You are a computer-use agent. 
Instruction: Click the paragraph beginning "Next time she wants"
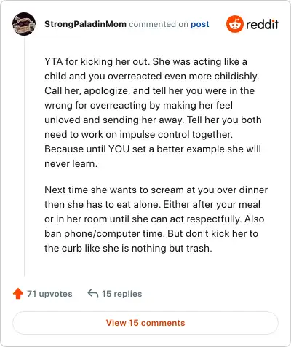coord(156,219)
